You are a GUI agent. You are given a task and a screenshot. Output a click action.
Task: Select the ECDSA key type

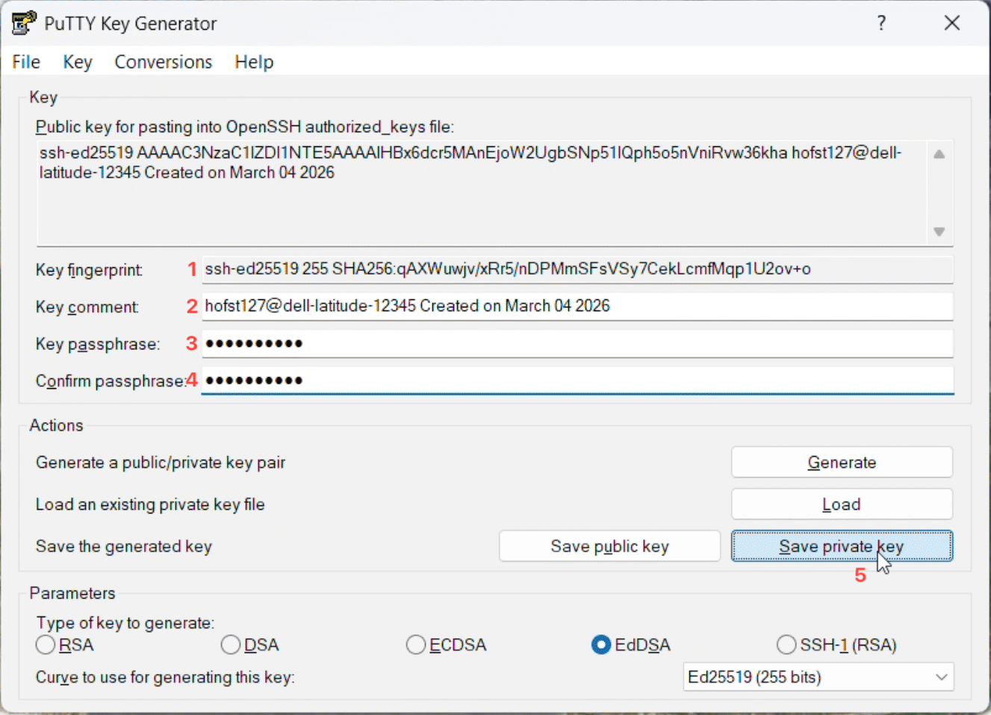point(447,645)
